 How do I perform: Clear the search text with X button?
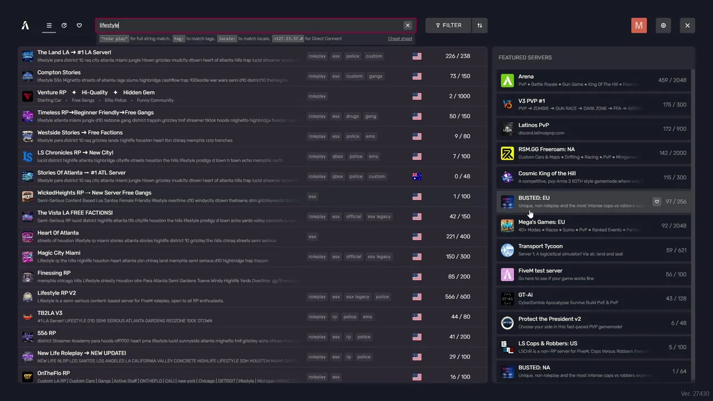pos(408,25)
